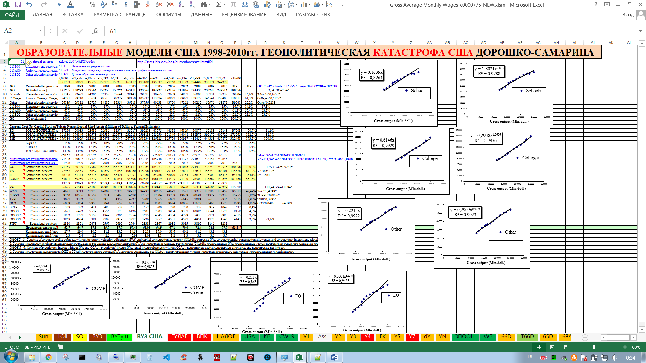The image size is (646, 363).
Task: Click the Undo arrow icon
Action: (x=29, y=5)
